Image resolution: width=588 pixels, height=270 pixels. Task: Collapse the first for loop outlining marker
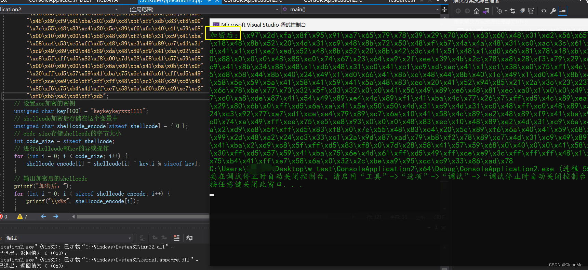[1, 156]
